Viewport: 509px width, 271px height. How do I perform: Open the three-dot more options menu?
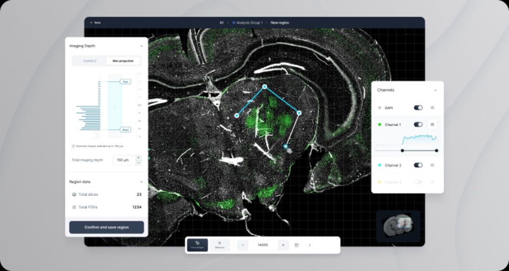tap(309, 246)
